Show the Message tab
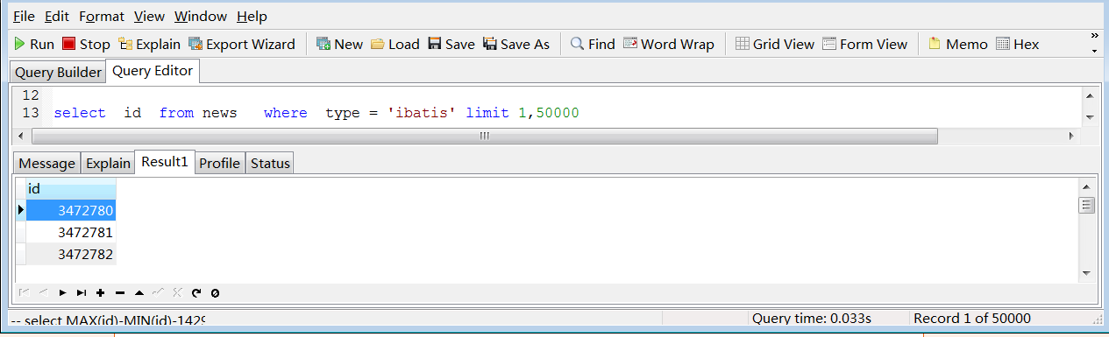This screenshot has height=337, width=1109. (x=47, y=163)
